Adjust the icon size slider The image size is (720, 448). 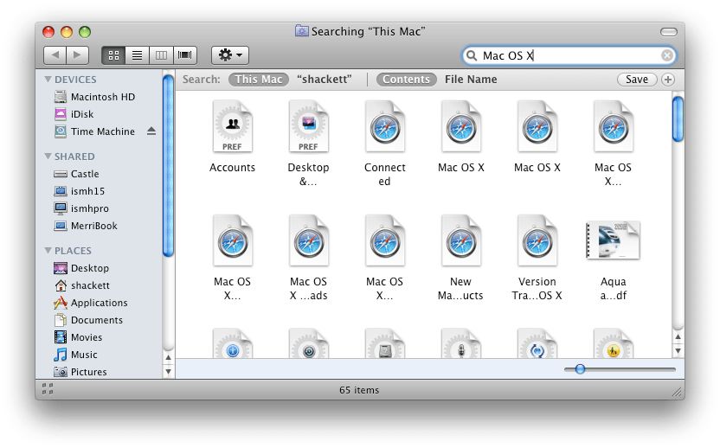tap(580, 369)
